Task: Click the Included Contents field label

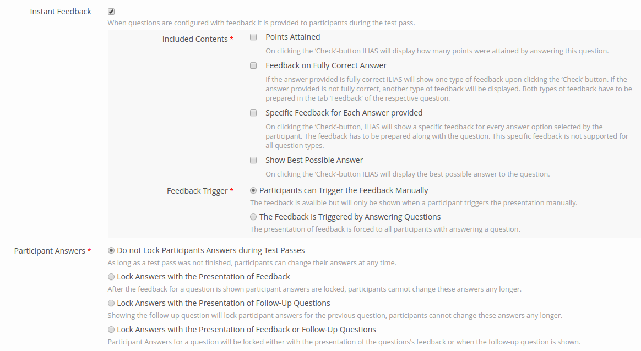Action: coord(195,39)
